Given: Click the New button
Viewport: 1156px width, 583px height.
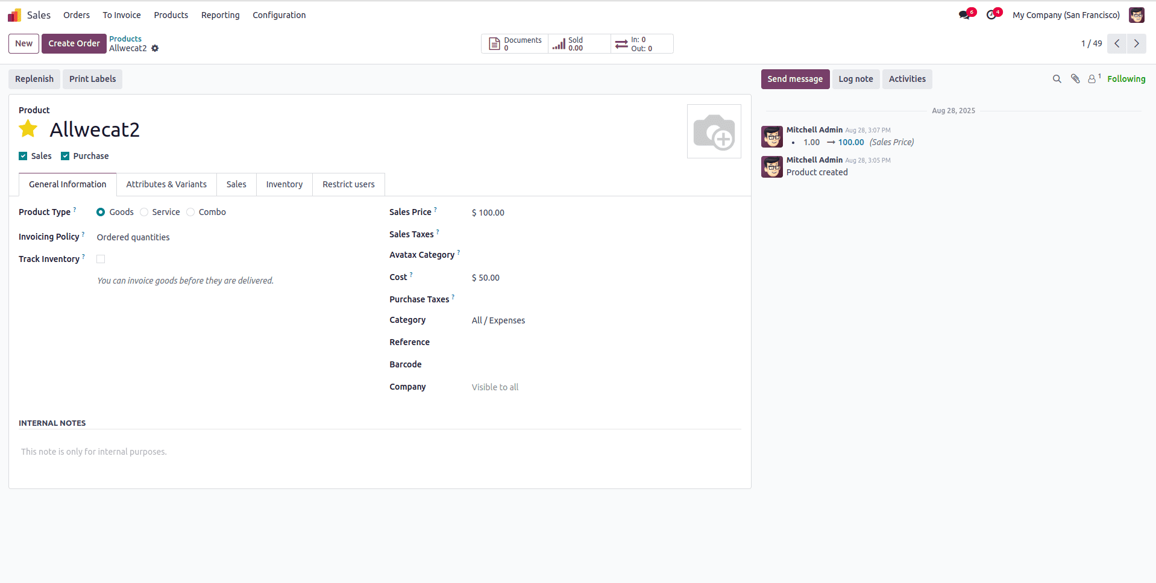Looking at the screenshot, I should [x=24, y=43].
